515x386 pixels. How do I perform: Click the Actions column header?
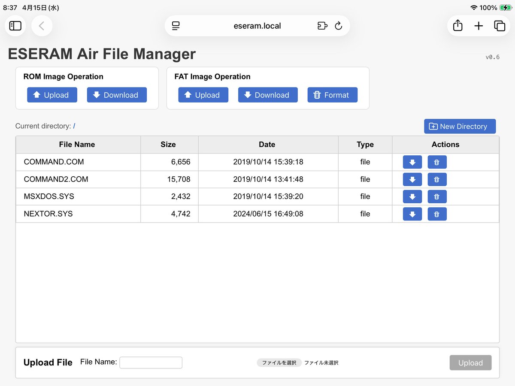click(445, 145)
